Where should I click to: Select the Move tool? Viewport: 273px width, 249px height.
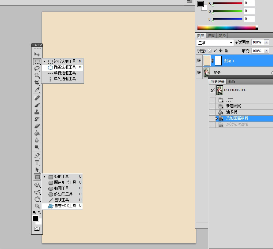pos(37,54)
